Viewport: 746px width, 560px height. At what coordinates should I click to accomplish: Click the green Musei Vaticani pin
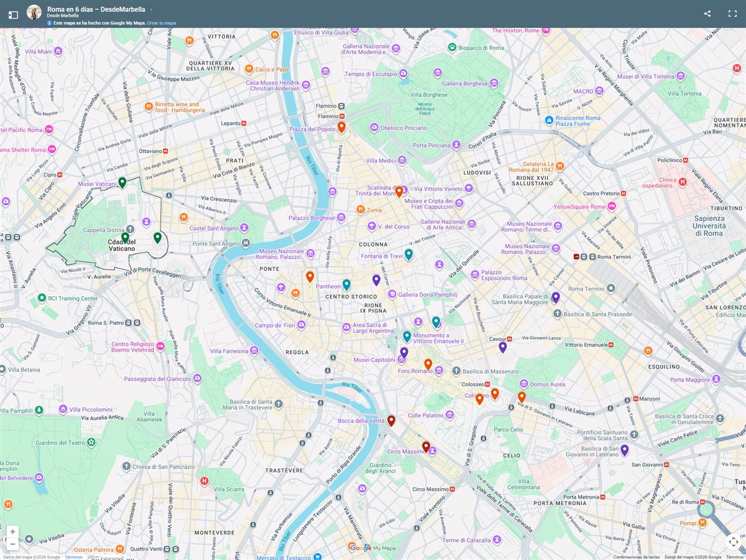[122, 182]
